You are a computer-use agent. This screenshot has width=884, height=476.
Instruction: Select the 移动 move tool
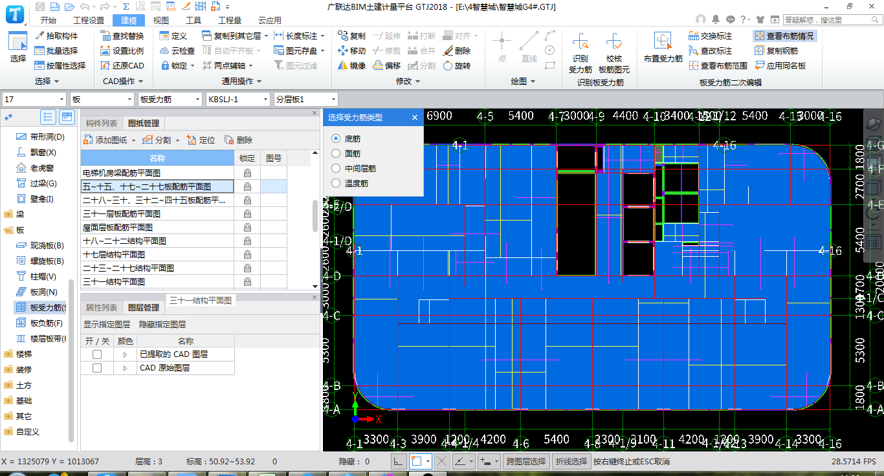coord(351,50)
